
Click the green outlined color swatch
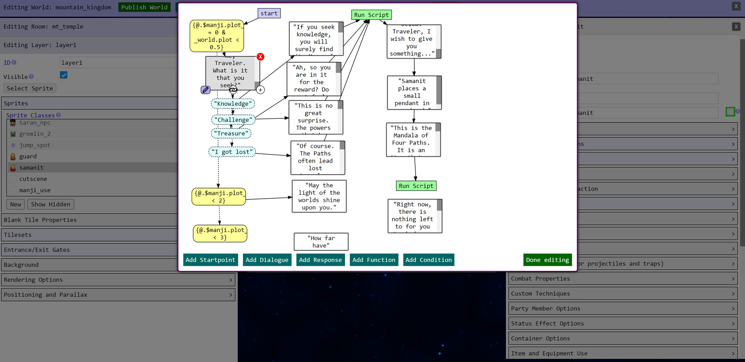730,112
